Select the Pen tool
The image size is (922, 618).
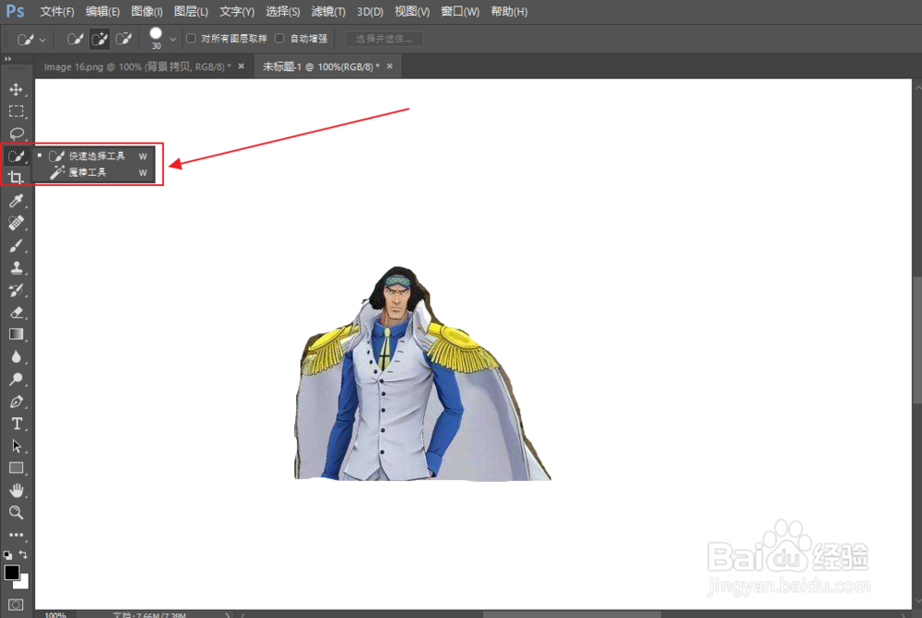click(16, 402)
